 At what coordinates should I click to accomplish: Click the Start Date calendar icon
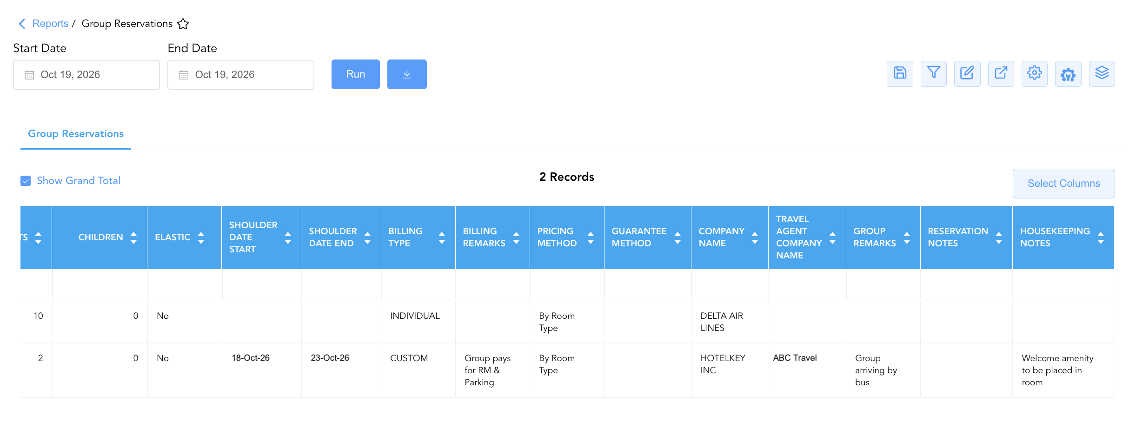coord(29,75)
